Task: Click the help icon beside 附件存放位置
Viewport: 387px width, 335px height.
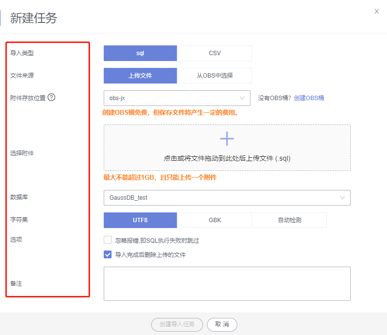Action: 51,97
